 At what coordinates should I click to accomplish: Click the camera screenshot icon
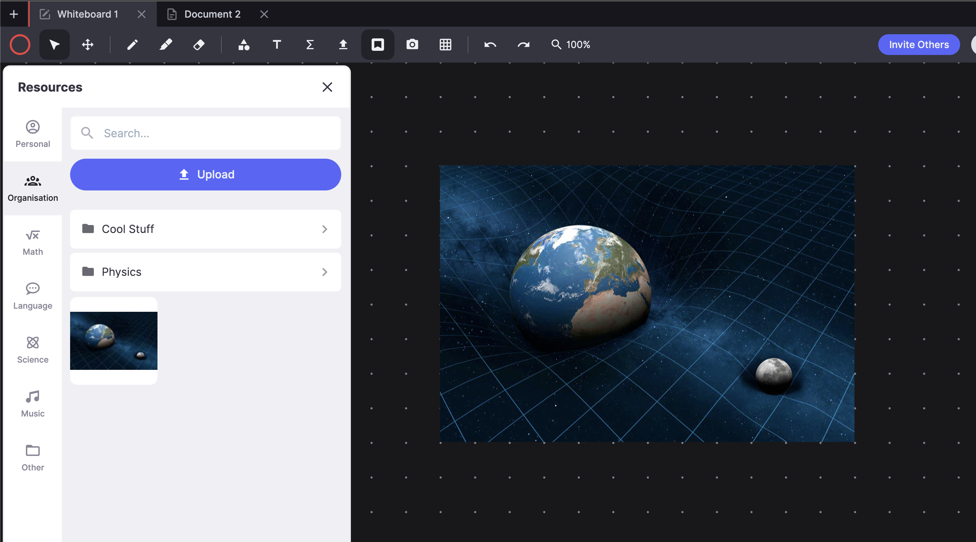412,45
